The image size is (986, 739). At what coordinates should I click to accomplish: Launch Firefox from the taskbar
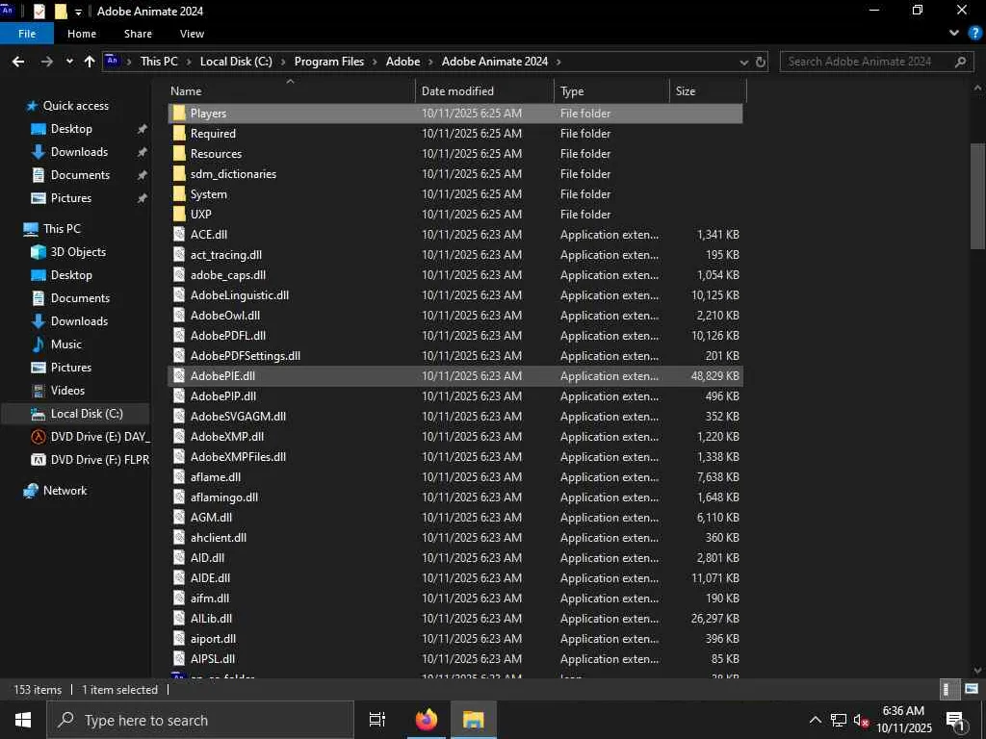(x=427, y=720)
